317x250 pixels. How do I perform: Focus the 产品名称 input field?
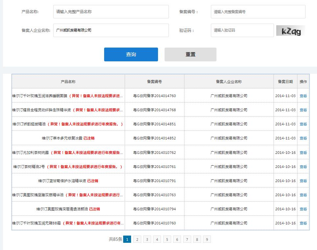111,12
